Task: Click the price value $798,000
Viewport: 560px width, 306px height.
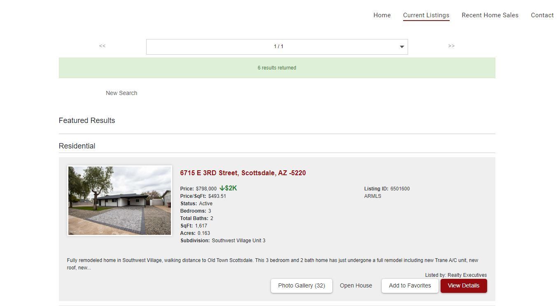Action: click(x=206, y=189)
